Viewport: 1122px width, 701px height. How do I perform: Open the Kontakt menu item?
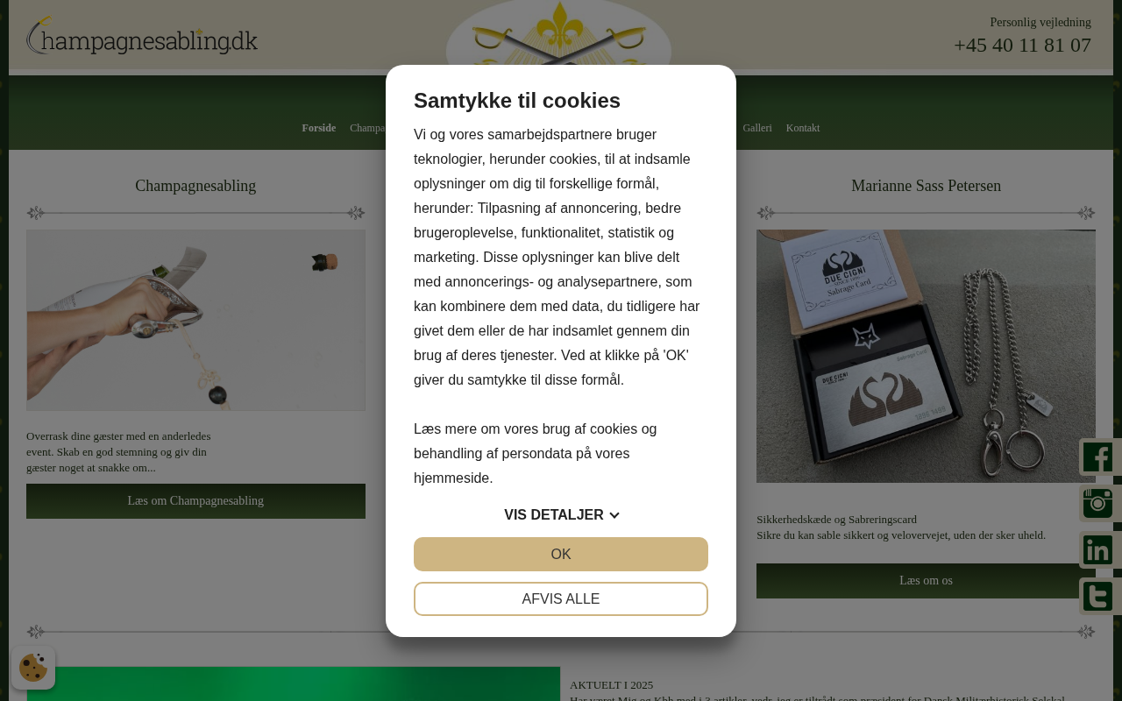[803, 128]
